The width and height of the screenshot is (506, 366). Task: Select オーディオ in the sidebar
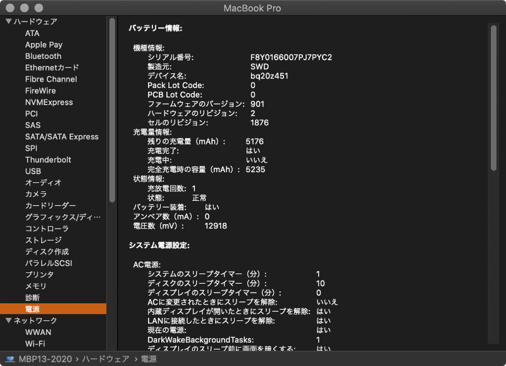tap(42, 183)
